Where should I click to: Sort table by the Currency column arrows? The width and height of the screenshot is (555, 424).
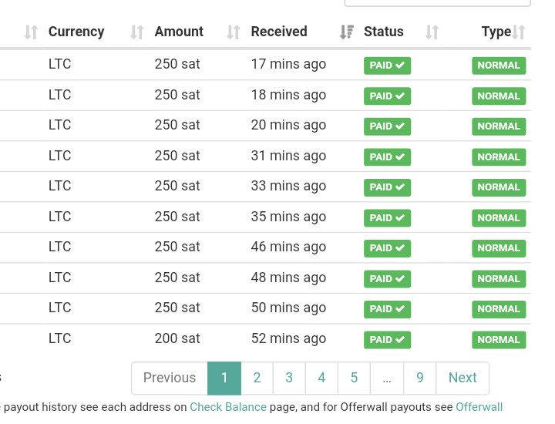click(31, 32)
